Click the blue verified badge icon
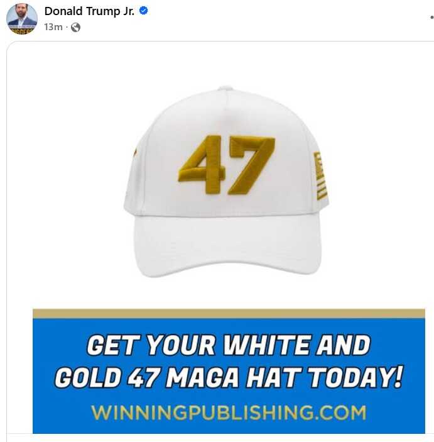This screenshot has height=442, width=434. tap(144, 11)
